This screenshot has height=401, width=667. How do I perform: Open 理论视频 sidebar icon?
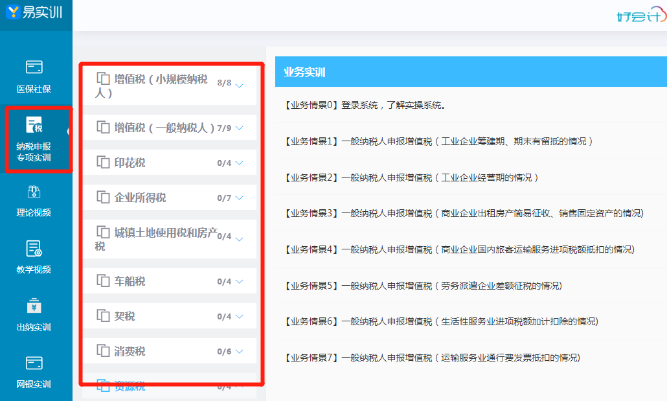pyautogui.click(x=34, y=192)
